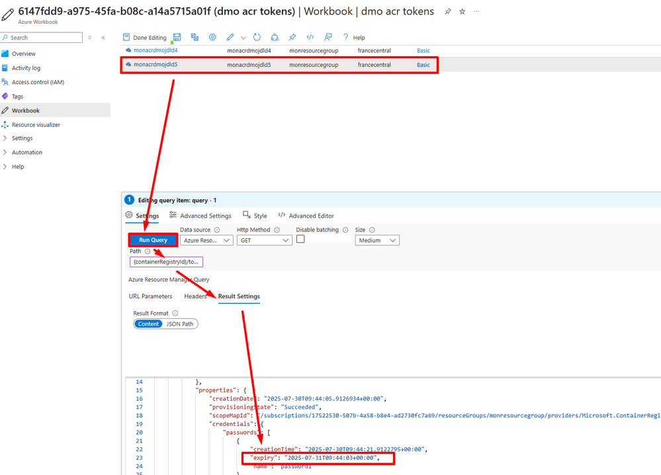Click the pin icon in workbook toolbar
The height and width of the screenshot is (475, 661).
(292, 37)
